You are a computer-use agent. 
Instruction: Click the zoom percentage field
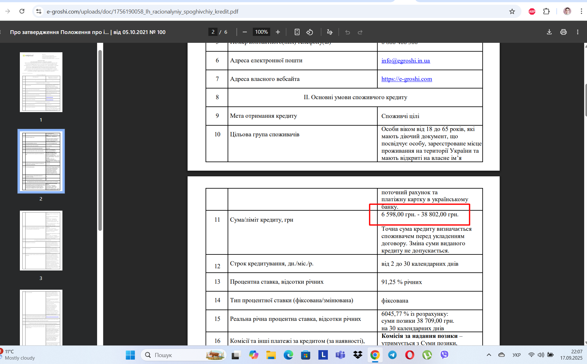(x=261, y=32)
